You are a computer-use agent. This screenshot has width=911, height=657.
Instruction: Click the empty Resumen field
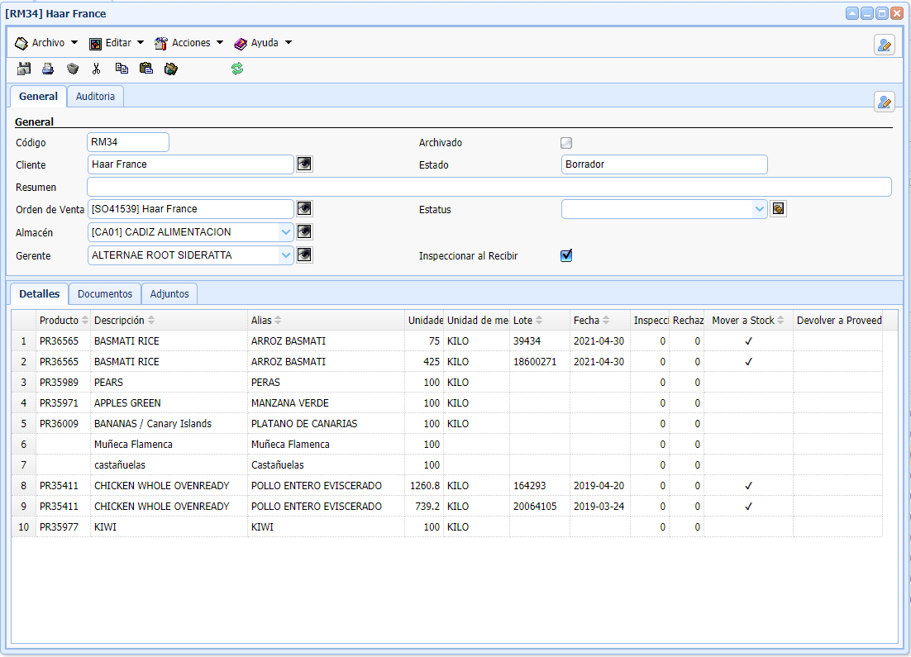[x=489, y=187]
